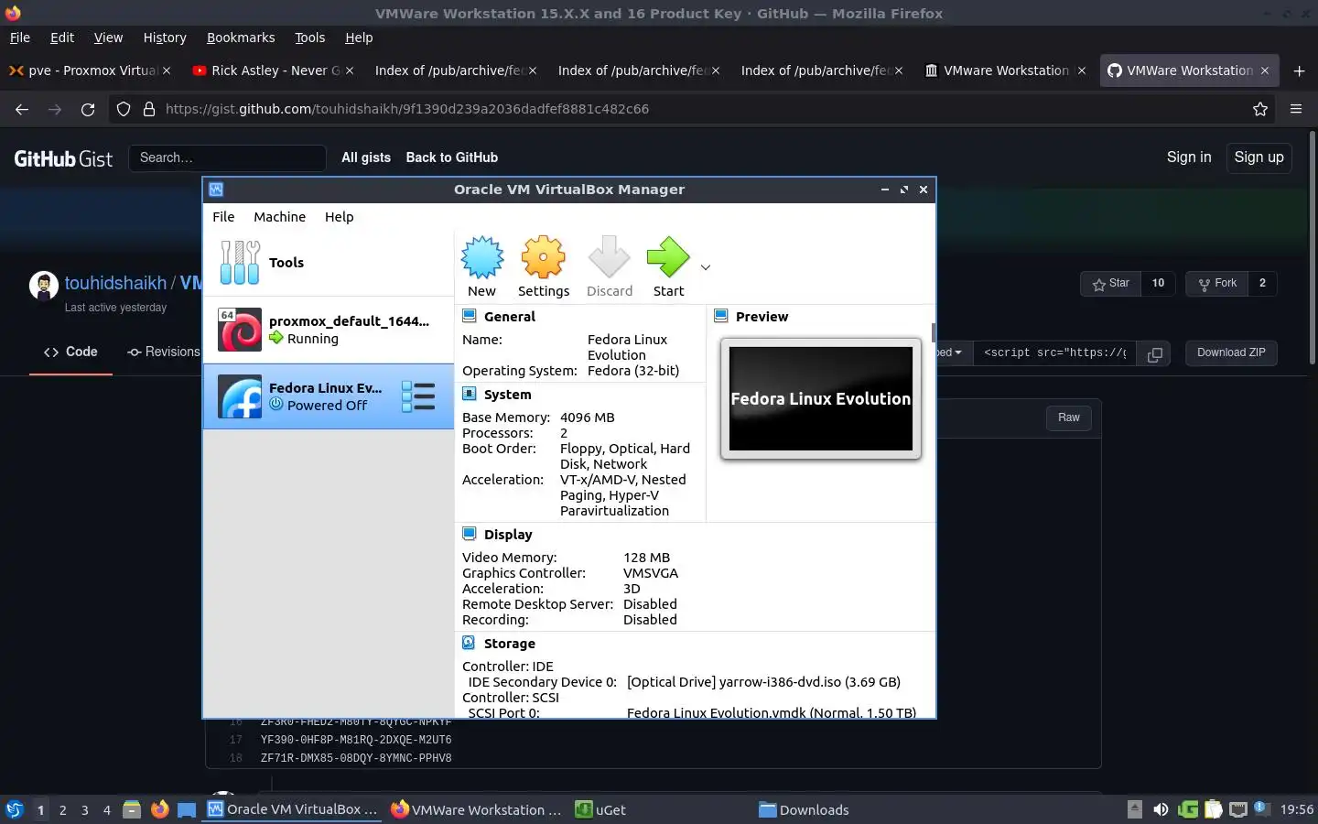
Task: Go back in Firefox
Action: (x=22, y=109)
